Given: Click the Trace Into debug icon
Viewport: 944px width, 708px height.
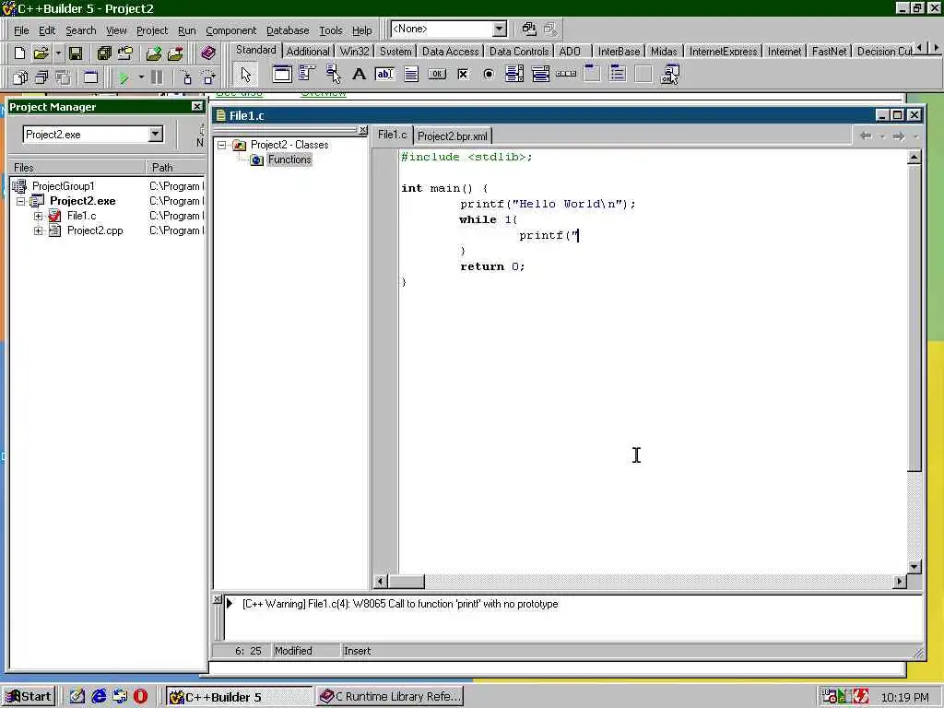Looking at the screenshot, I should (x=186, y=77).
